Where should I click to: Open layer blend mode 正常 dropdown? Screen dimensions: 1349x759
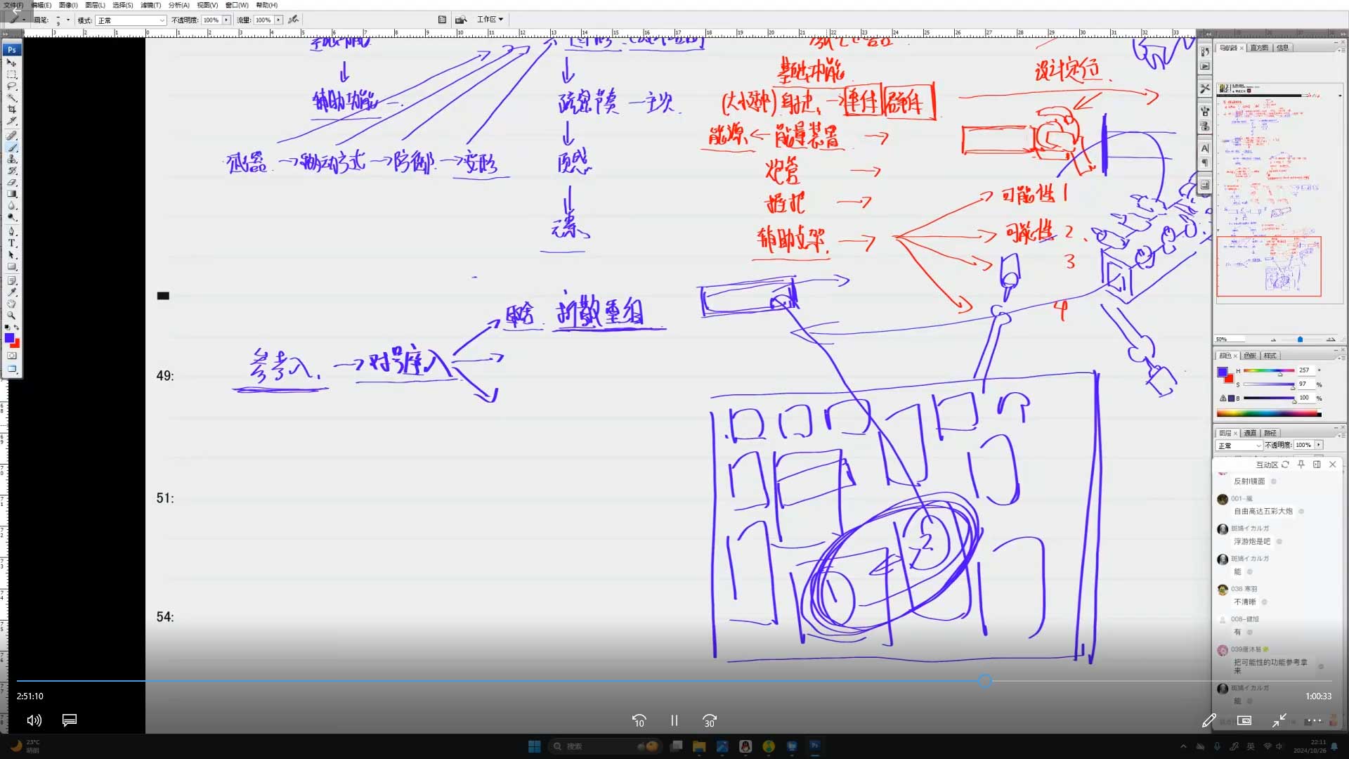pyautogui.click(x=1239, y=446)
